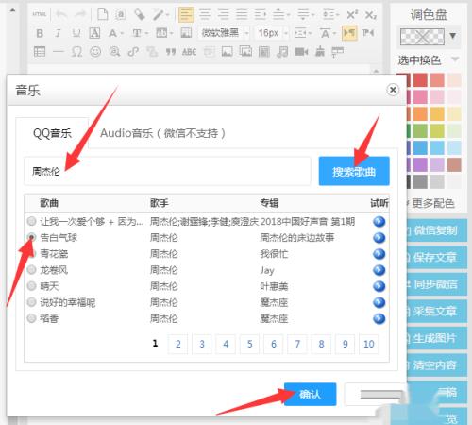Click the 微信复制 sidebar button
The height and width of the screenshot is (425, 472).
tap(436, 230)
